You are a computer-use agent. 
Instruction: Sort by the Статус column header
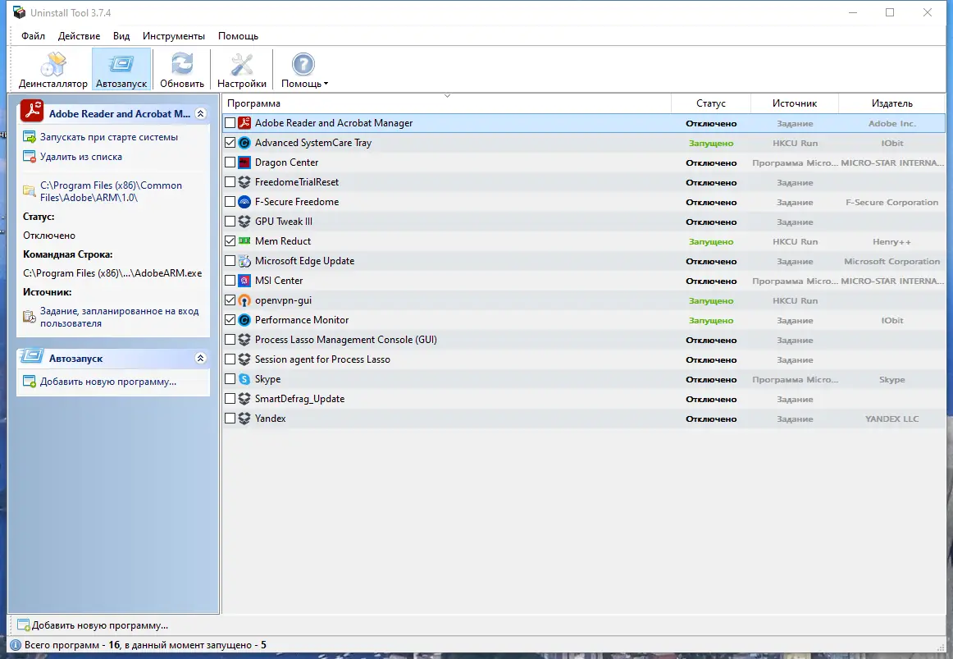(711, 103)
